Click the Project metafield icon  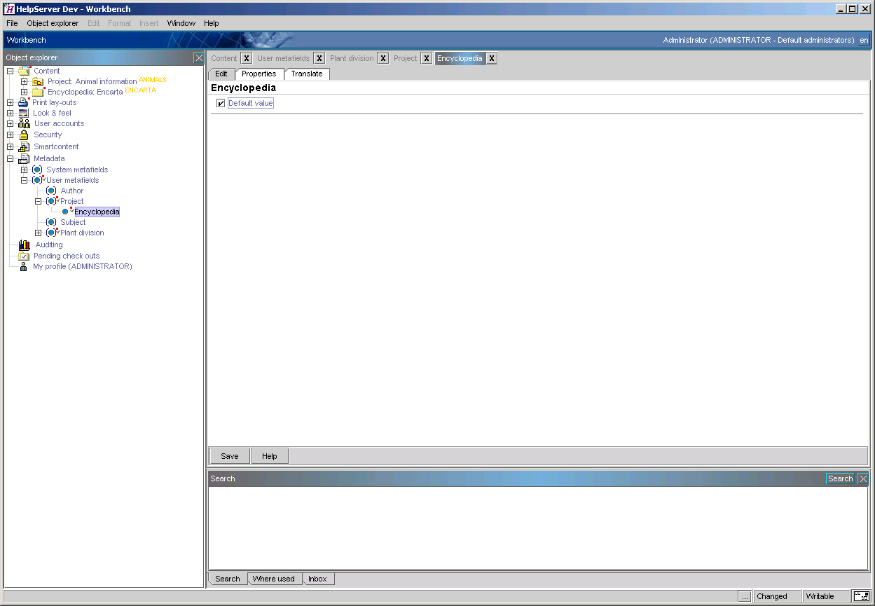point(51,201)
